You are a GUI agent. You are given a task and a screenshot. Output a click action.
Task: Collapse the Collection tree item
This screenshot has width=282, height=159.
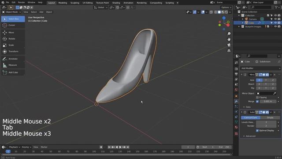(239, 15)
